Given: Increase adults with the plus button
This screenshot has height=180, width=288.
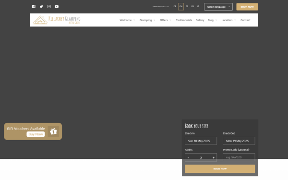Looking at the screenshot, I should (214, 157).
